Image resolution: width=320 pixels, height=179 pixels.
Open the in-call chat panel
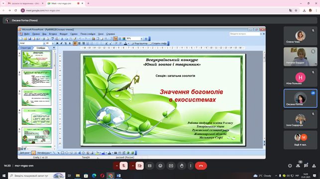306,166
